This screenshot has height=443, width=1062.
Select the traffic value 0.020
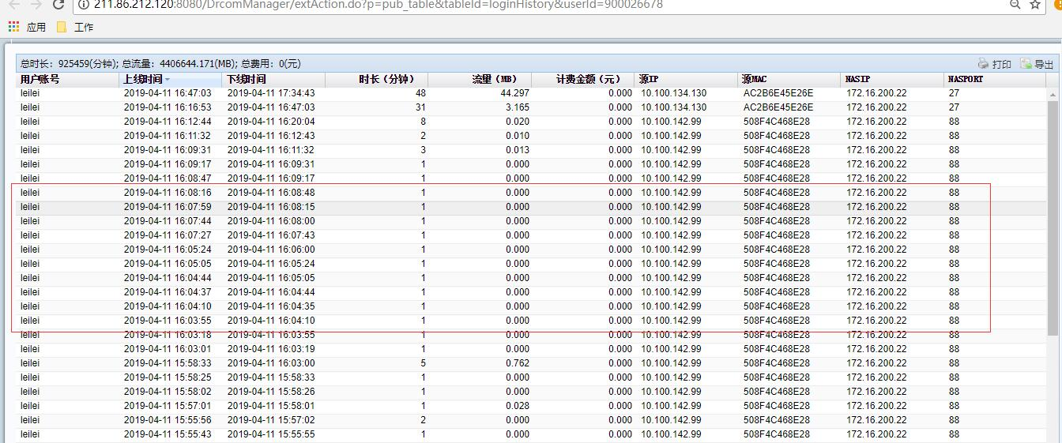tap(518, 122)
